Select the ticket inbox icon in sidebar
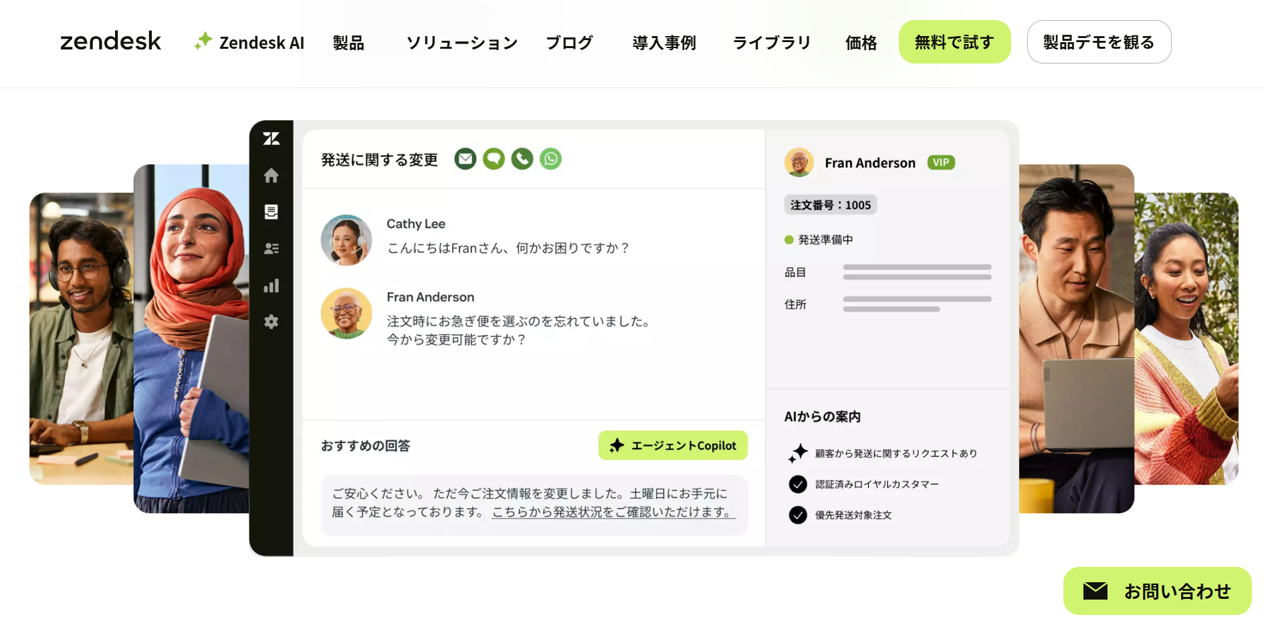This screenshot has width=1264, height=625. click(272, 213)
